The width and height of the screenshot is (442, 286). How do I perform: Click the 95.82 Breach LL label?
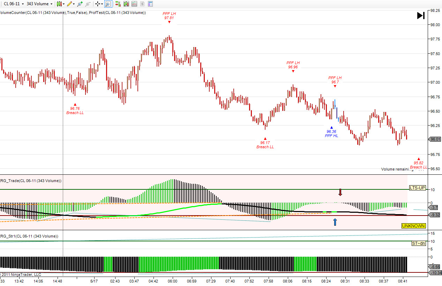(x=419, y=165)
